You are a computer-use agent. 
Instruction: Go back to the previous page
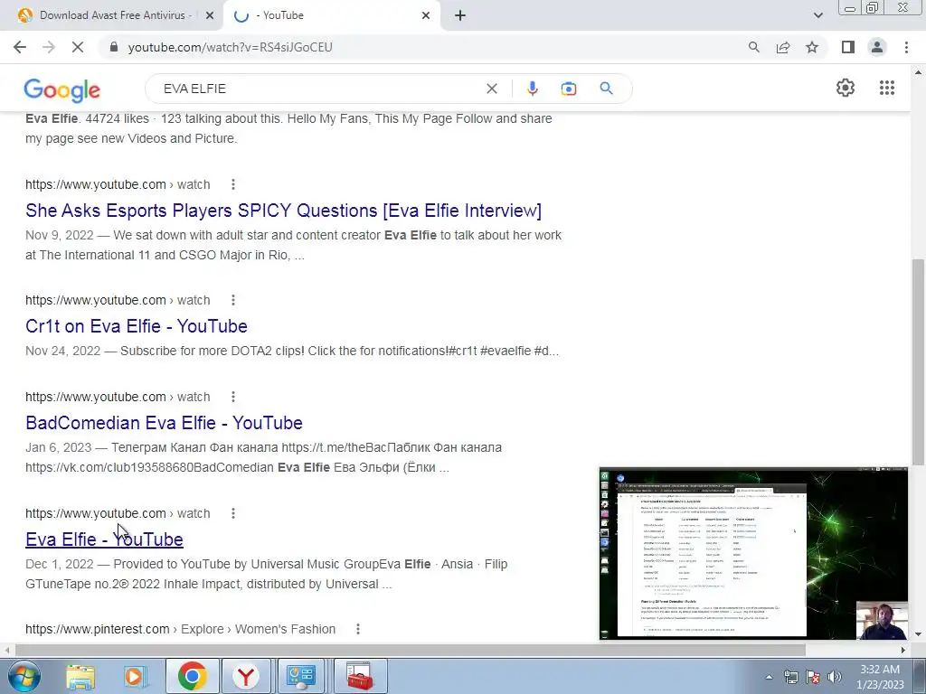tap(20, 47)
